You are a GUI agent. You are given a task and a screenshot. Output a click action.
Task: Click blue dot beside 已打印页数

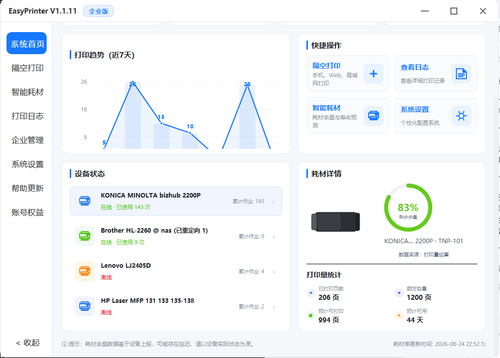(311, 293)
